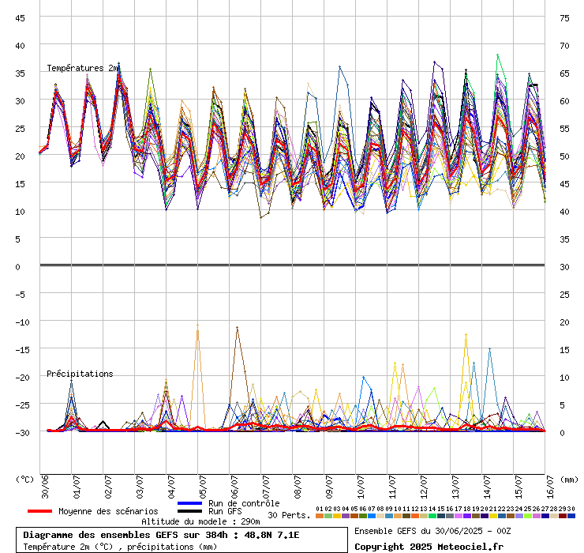Click the -30 value on left axis
Screen dimensions: 584x553
coord(22,433)
